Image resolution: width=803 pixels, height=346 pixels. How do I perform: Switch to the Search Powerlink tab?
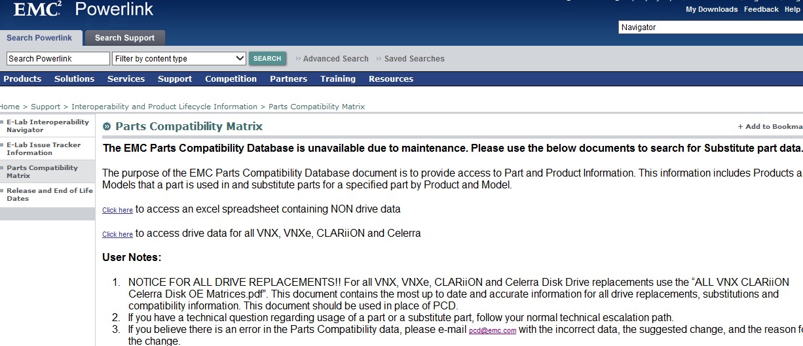coord(41,38)
